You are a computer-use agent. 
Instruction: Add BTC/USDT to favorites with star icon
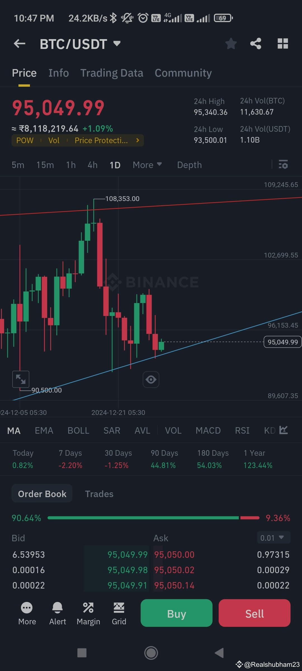click(231, 44)
